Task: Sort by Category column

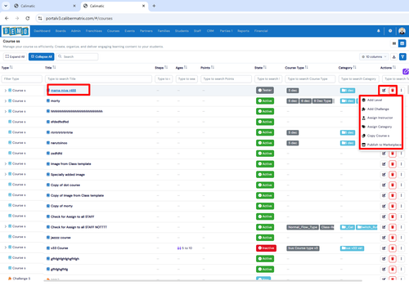Action: [x=355, y=67]
